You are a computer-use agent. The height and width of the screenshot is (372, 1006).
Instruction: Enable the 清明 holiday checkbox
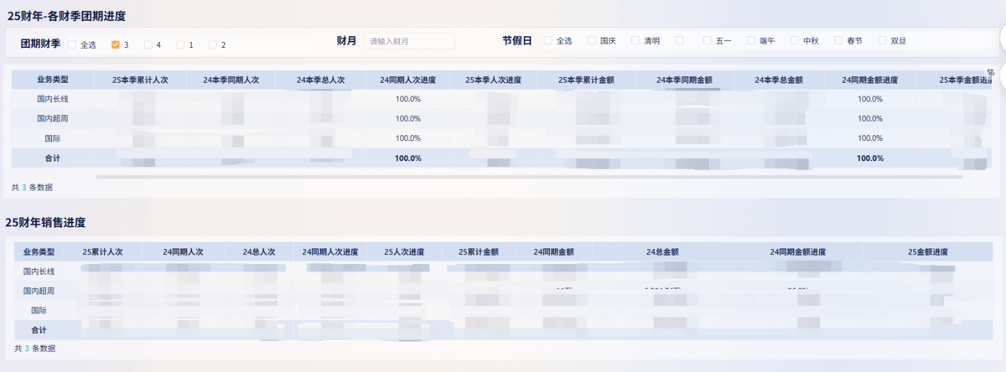635,40
